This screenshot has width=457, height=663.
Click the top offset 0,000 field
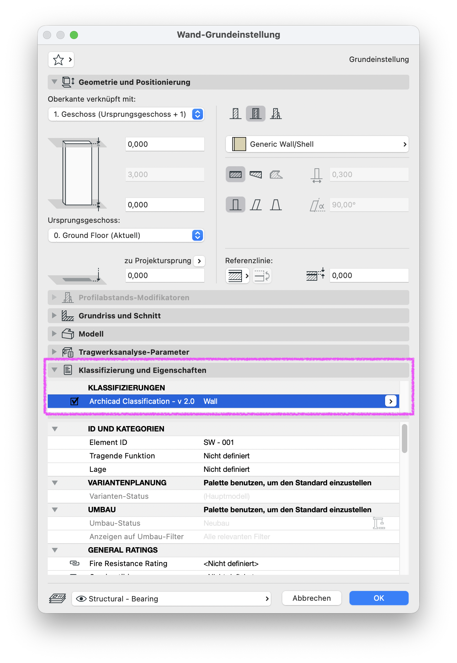pos(165,144)
